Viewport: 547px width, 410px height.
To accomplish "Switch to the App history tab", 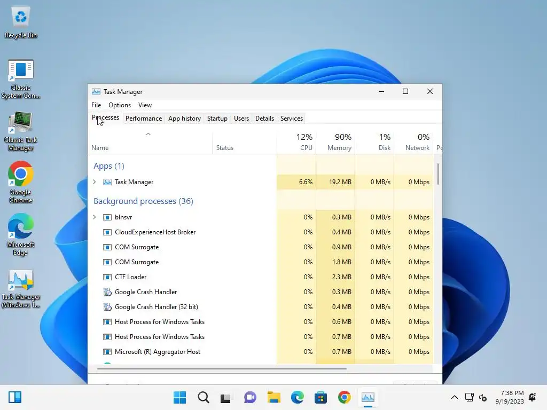I will point(184,119).
